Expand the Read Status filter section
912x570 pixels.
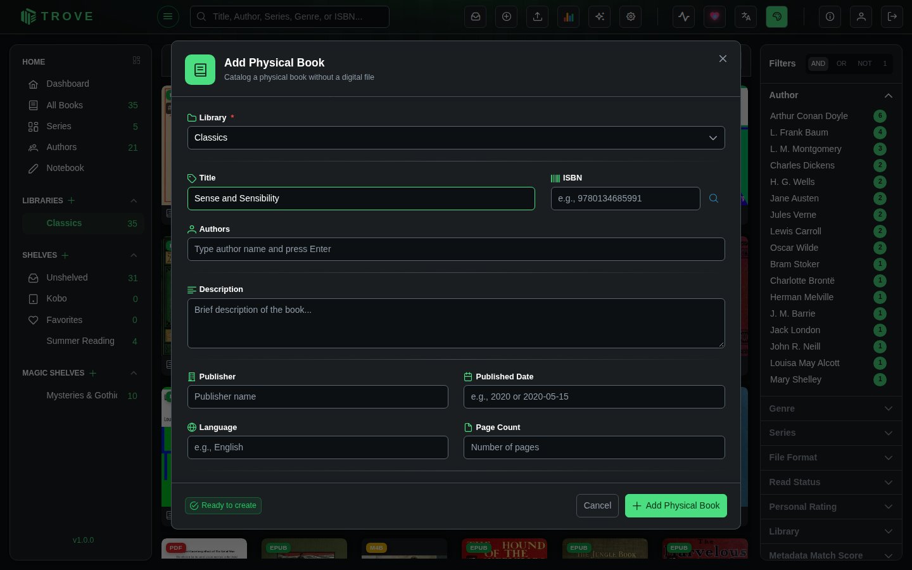click(x=831, y=483)
